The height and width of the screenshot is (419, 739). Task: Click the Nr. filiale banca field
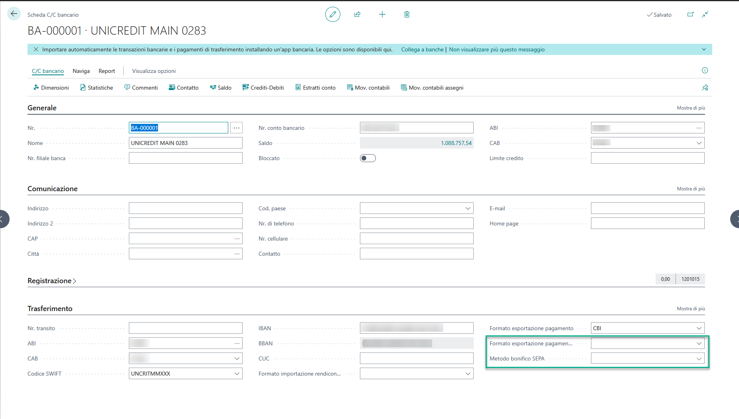(186, 158)
